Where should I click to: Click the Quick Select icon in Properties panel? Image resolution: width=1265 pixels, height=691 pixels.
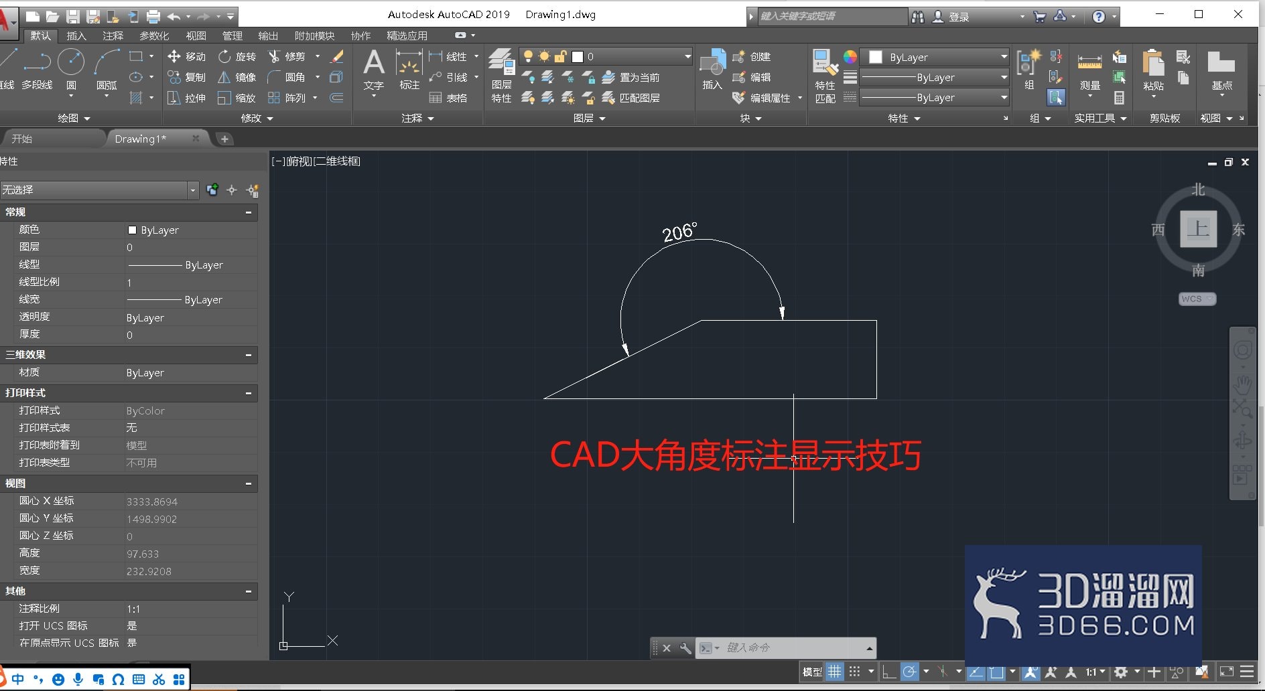click(x=253, y=190)
